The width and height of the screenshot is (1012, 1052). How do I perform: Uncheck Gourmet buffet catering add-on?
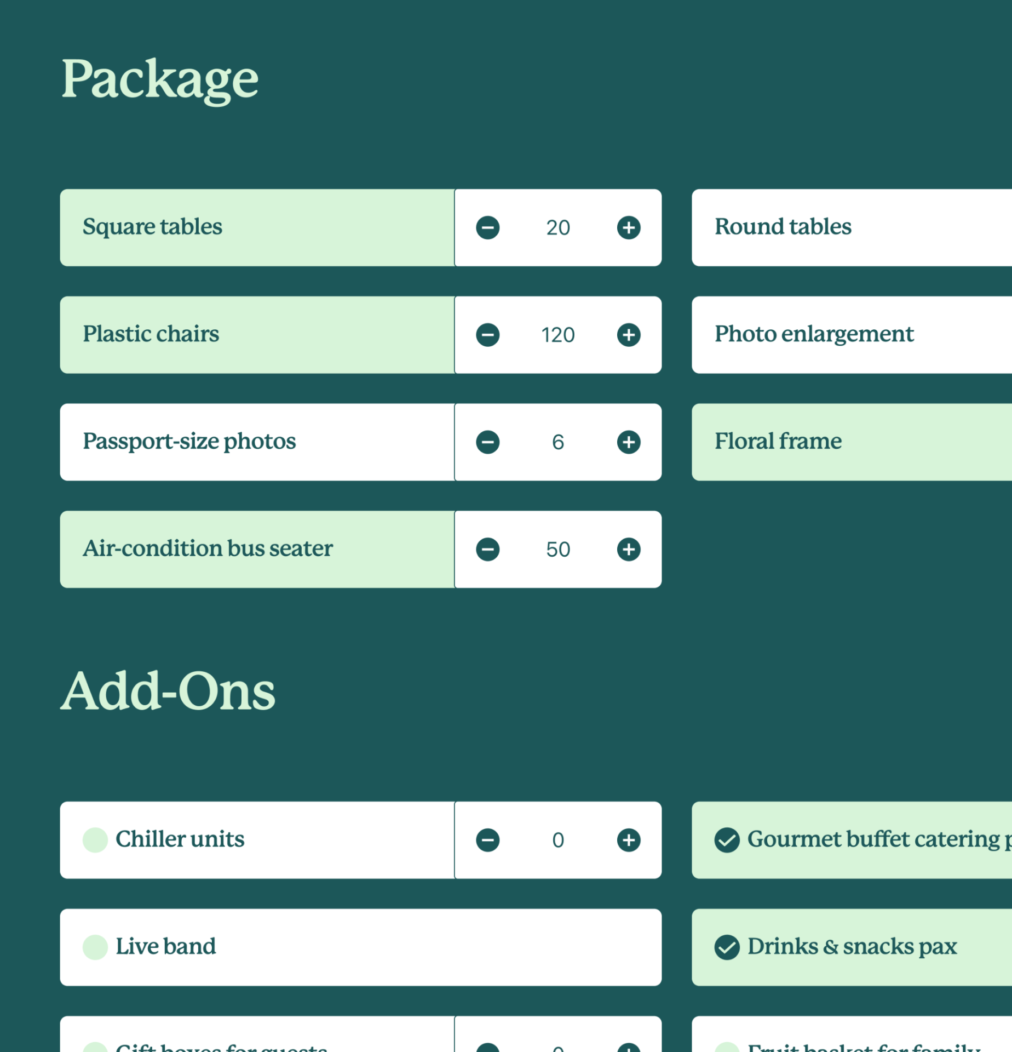727,840
